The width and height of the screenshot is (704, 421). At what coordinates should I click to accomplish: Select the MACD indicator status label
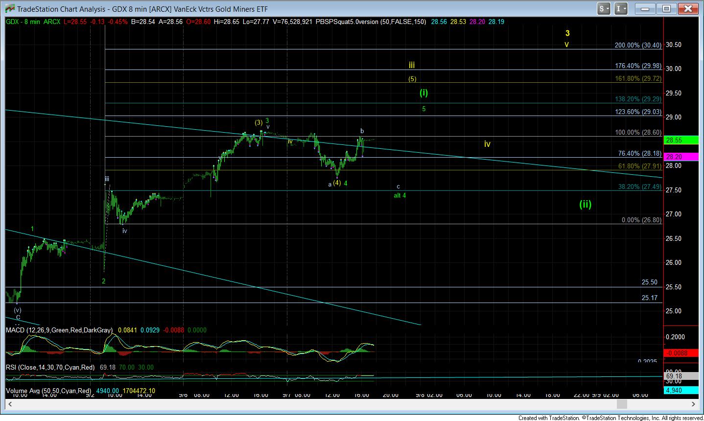pyautogui.click(x=59, y=330)
